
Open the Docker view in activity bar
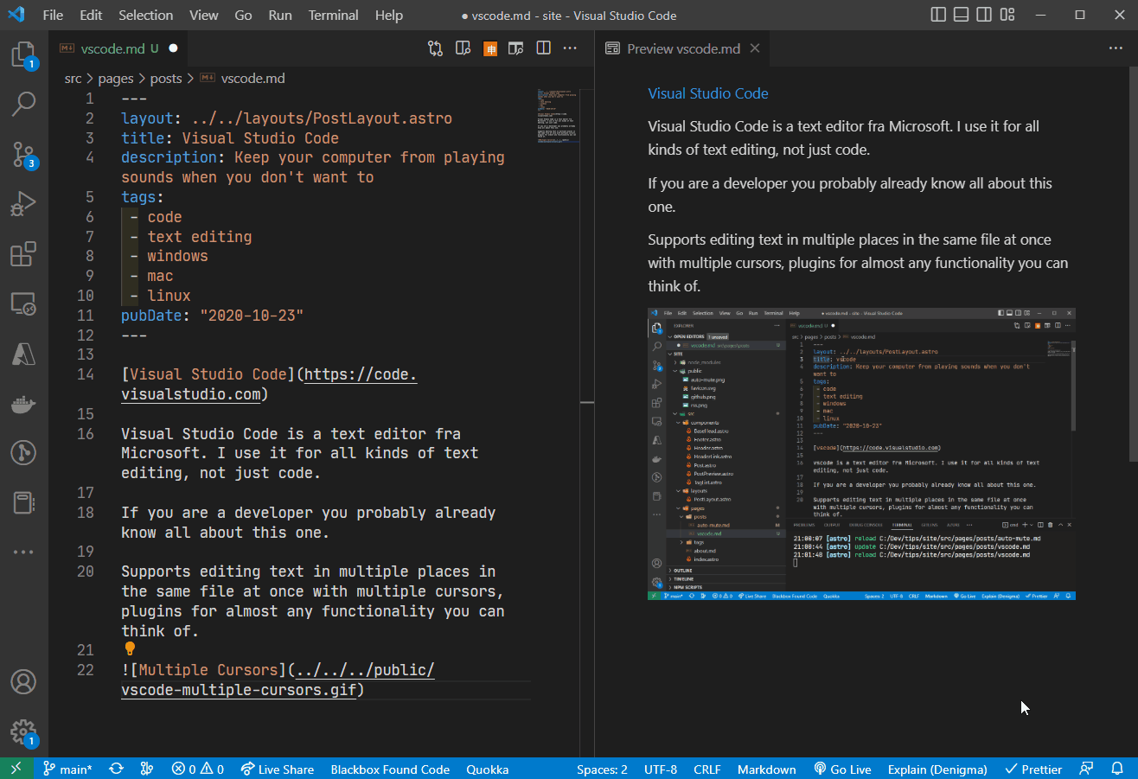click(x=23, y=402)
